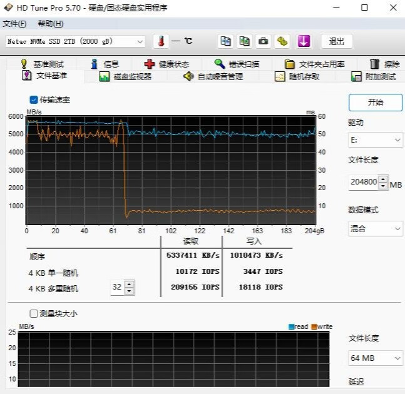Viewport: 405px width, 394px height.
Task: Click the trash can icon of 擦除
Action: point(374,64)
